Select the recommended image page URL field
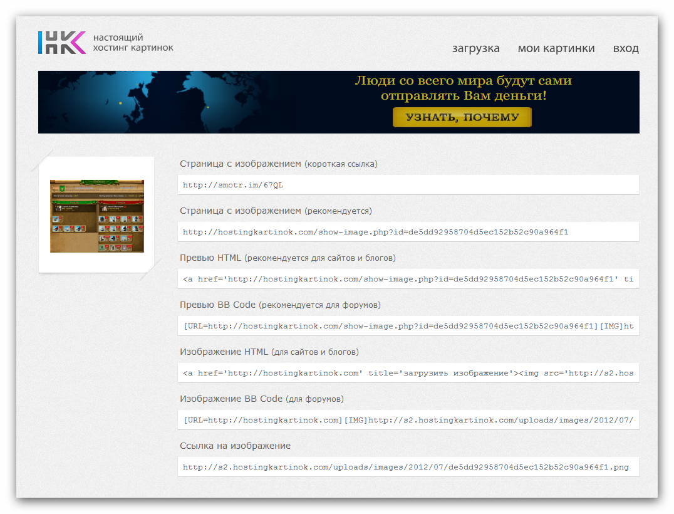The image size is (674, 514). [x=408, y=232]
